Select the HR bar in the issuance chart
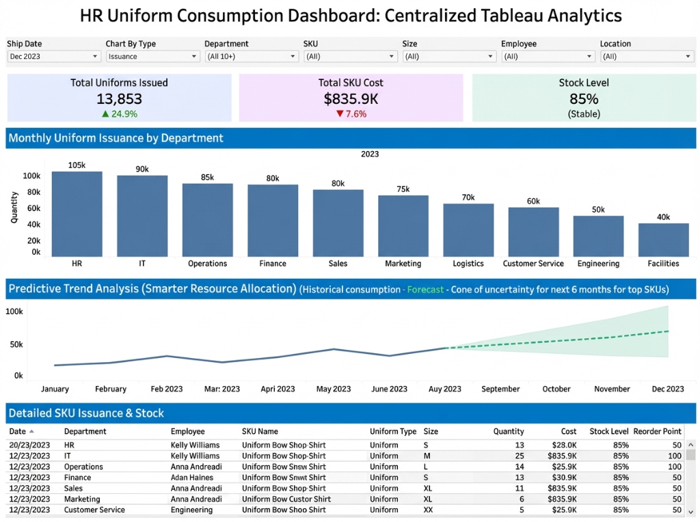The height and width of the screenshot is (522, 700). click(x=77, y=213)
